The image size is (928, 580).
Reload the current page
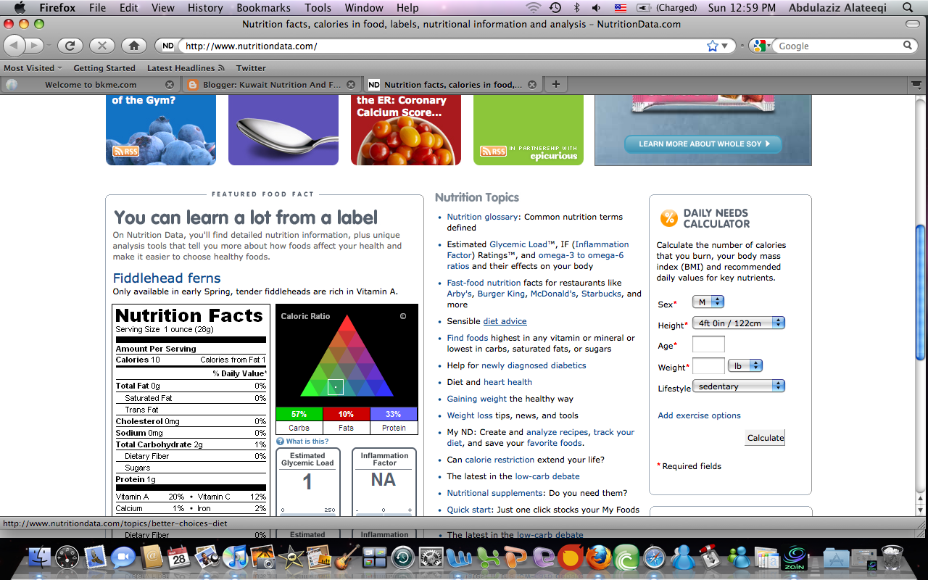tap(70, 46)
